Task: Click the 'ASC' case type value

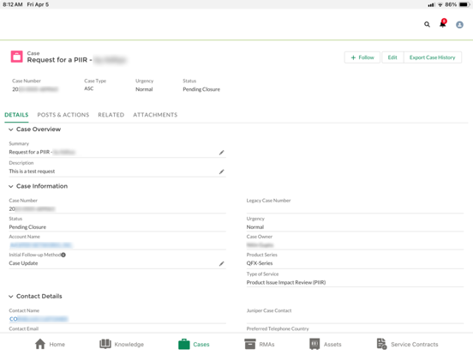Action: click(89, 88)
